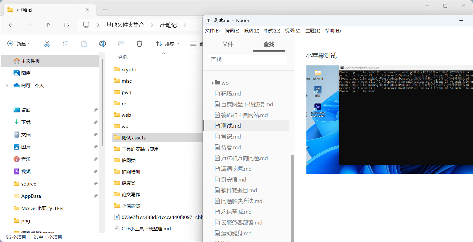Viewport: 473px width, 242px height.
Task: Open the 主题(T) menu in Typora
Action: pyautogui.click(x=313, y=31)
